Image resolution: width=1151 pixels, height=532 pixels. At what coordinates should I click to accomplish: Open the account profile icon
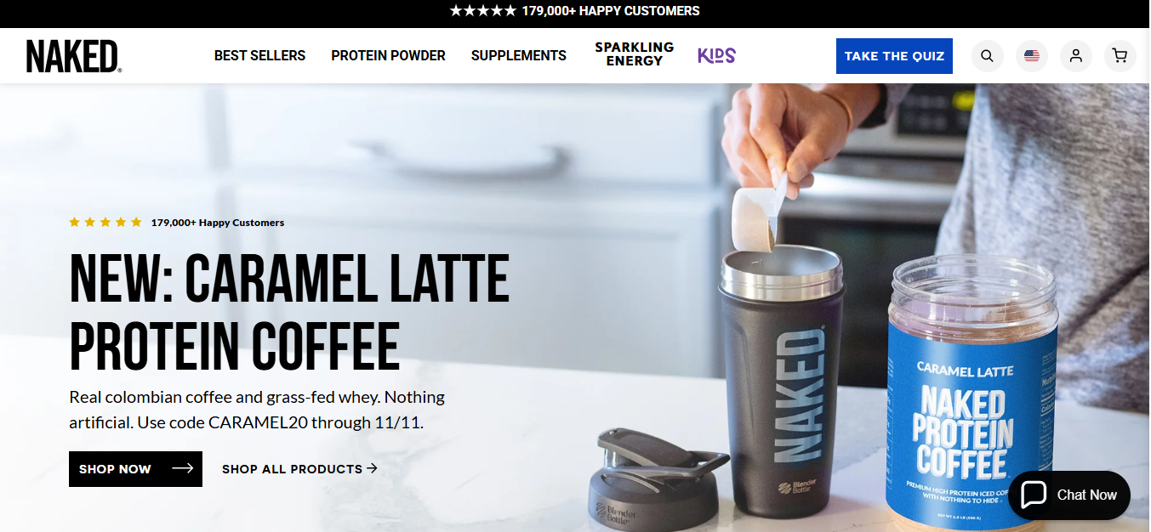(x=1076, y=56)
